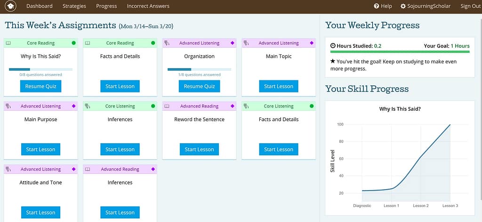Viewport: 482px width, 222px height.
Task: Open the Dashboard menu item
Action: [x=40, y=6]
